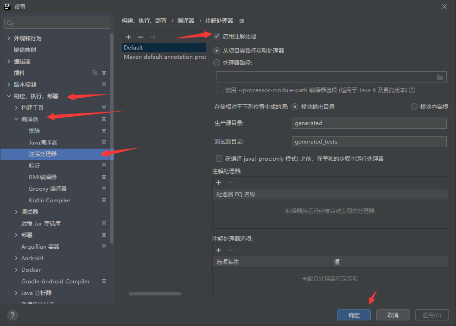Image resolution: width=456 pixels, height=326 pixels.
Task: Click the project marker beside Java编译器
Action: pyautogui.click(x=104, y=142)
